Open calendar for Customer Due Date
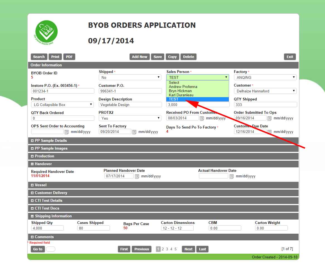This screenshot has height=267, width=325. click(269, 132)
